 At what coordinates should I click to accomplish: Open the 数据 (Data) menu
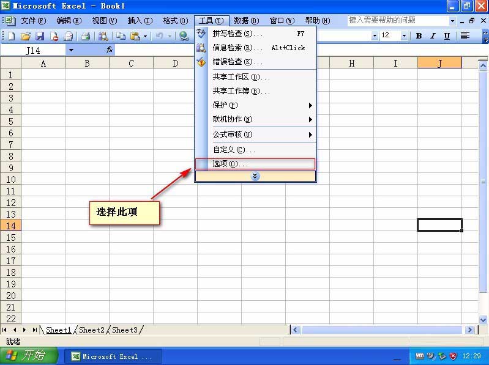[247, 21]
